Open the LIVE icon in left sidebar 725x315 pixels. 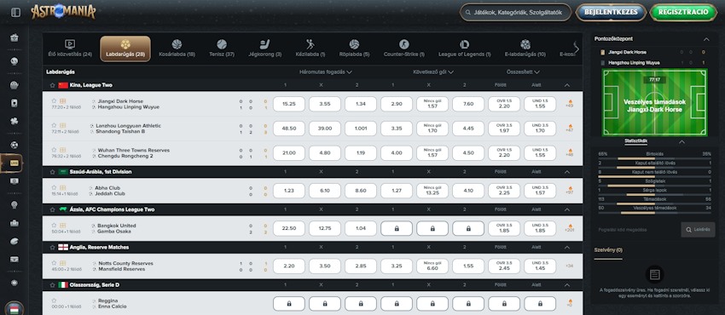14,163
